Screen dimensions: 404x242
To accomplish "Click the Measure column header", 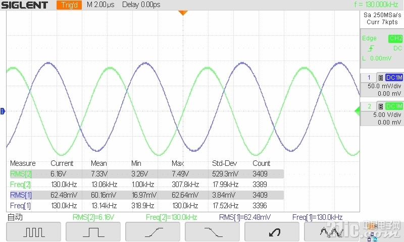I will (x=23, y=163).
